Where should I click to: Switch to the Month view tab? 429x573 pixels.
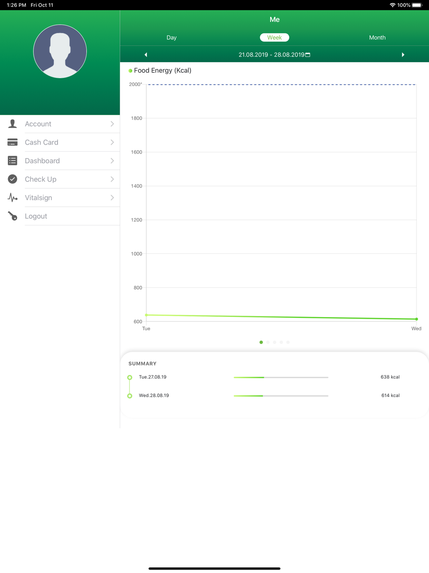[x=377, y=37]
